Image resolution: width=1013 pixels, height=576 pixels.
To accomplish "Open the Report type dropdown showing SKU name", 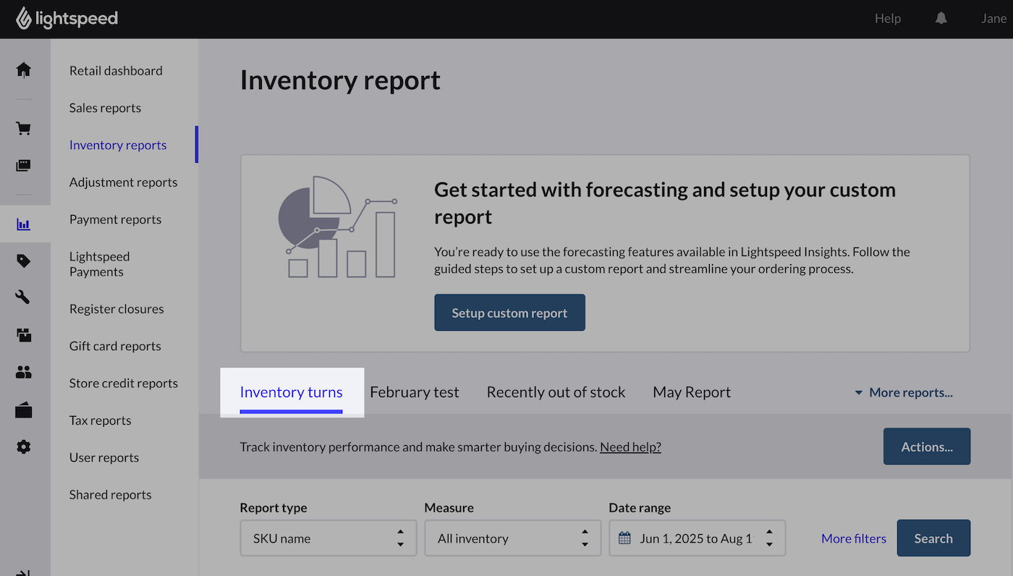I will pyautogui.click(x=328, y=538).
